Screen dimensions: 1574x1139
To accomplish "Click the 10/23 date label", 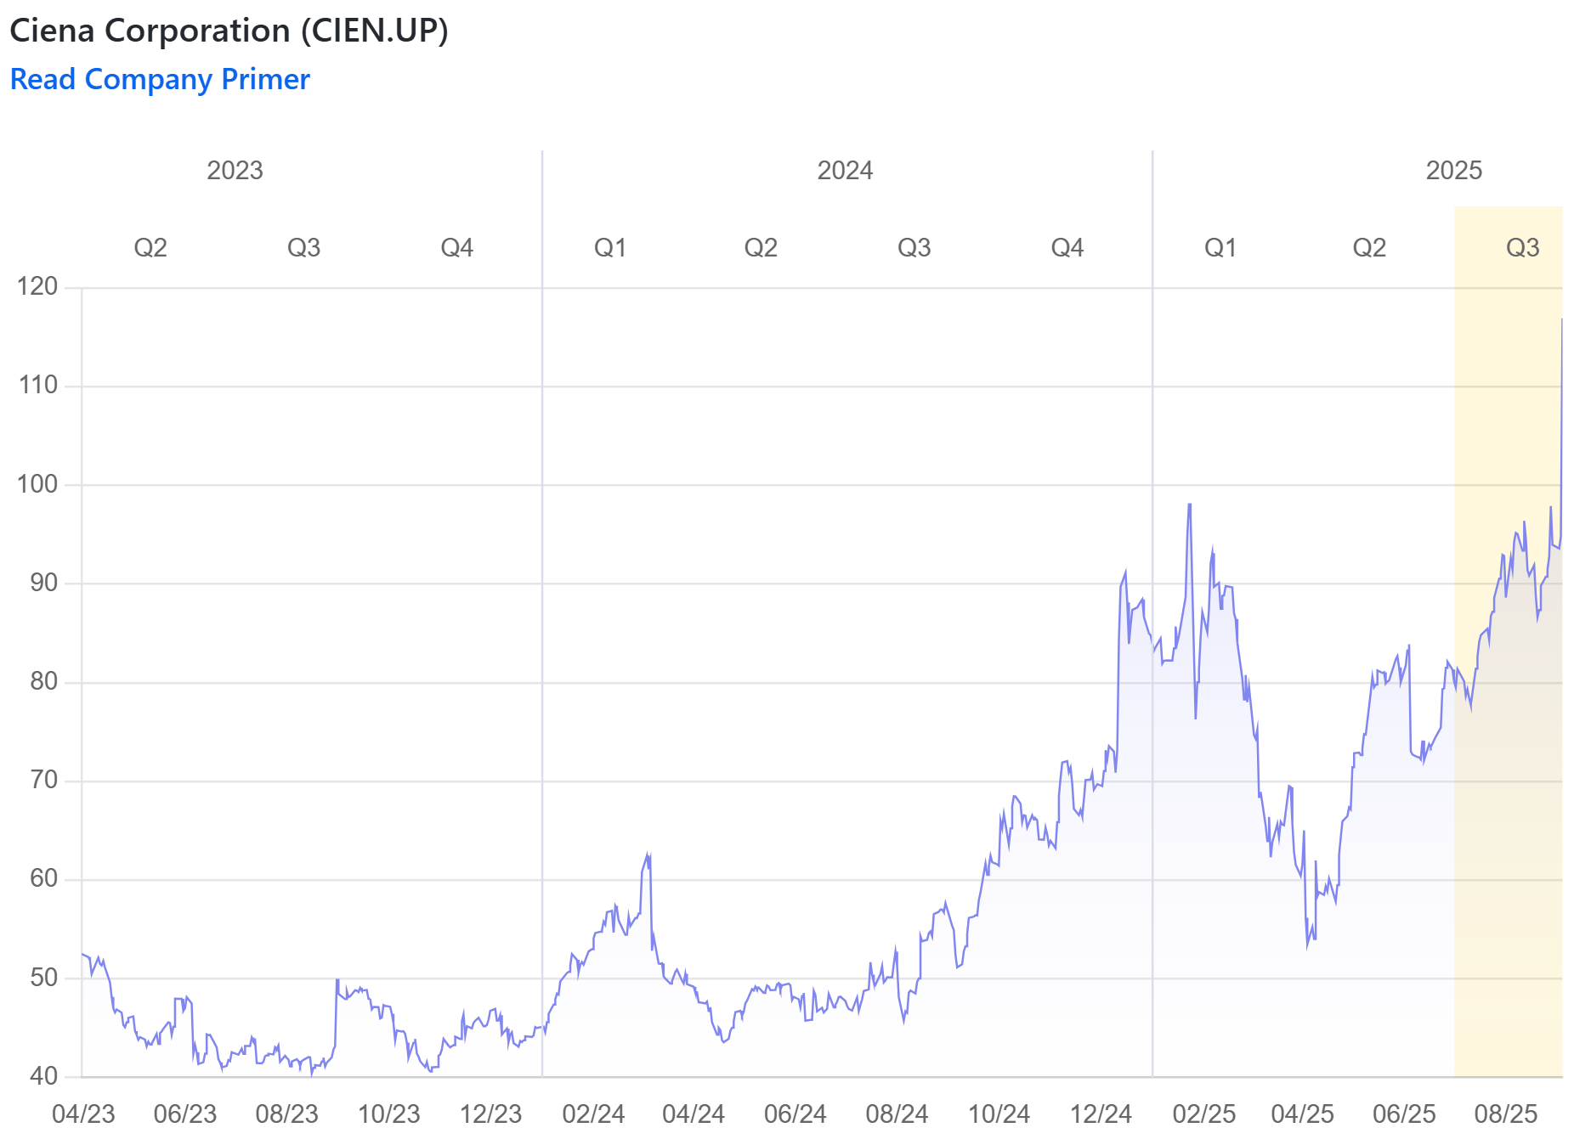I will (x=389, y=1114).
